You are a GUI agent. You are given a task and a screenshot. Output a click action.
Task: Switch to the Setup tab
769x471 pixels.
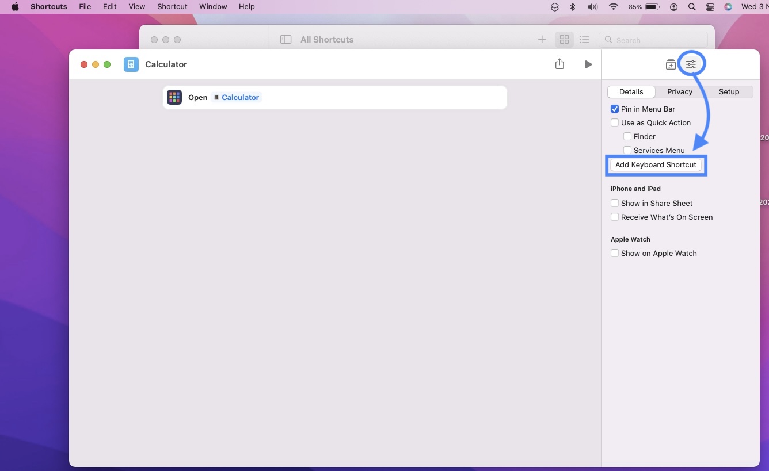pyautogui.click(x=729, y=92)
